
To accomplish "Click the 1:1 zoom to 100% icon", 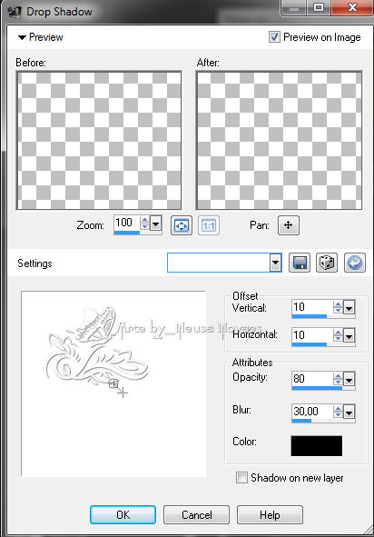I will click(209, 225).
